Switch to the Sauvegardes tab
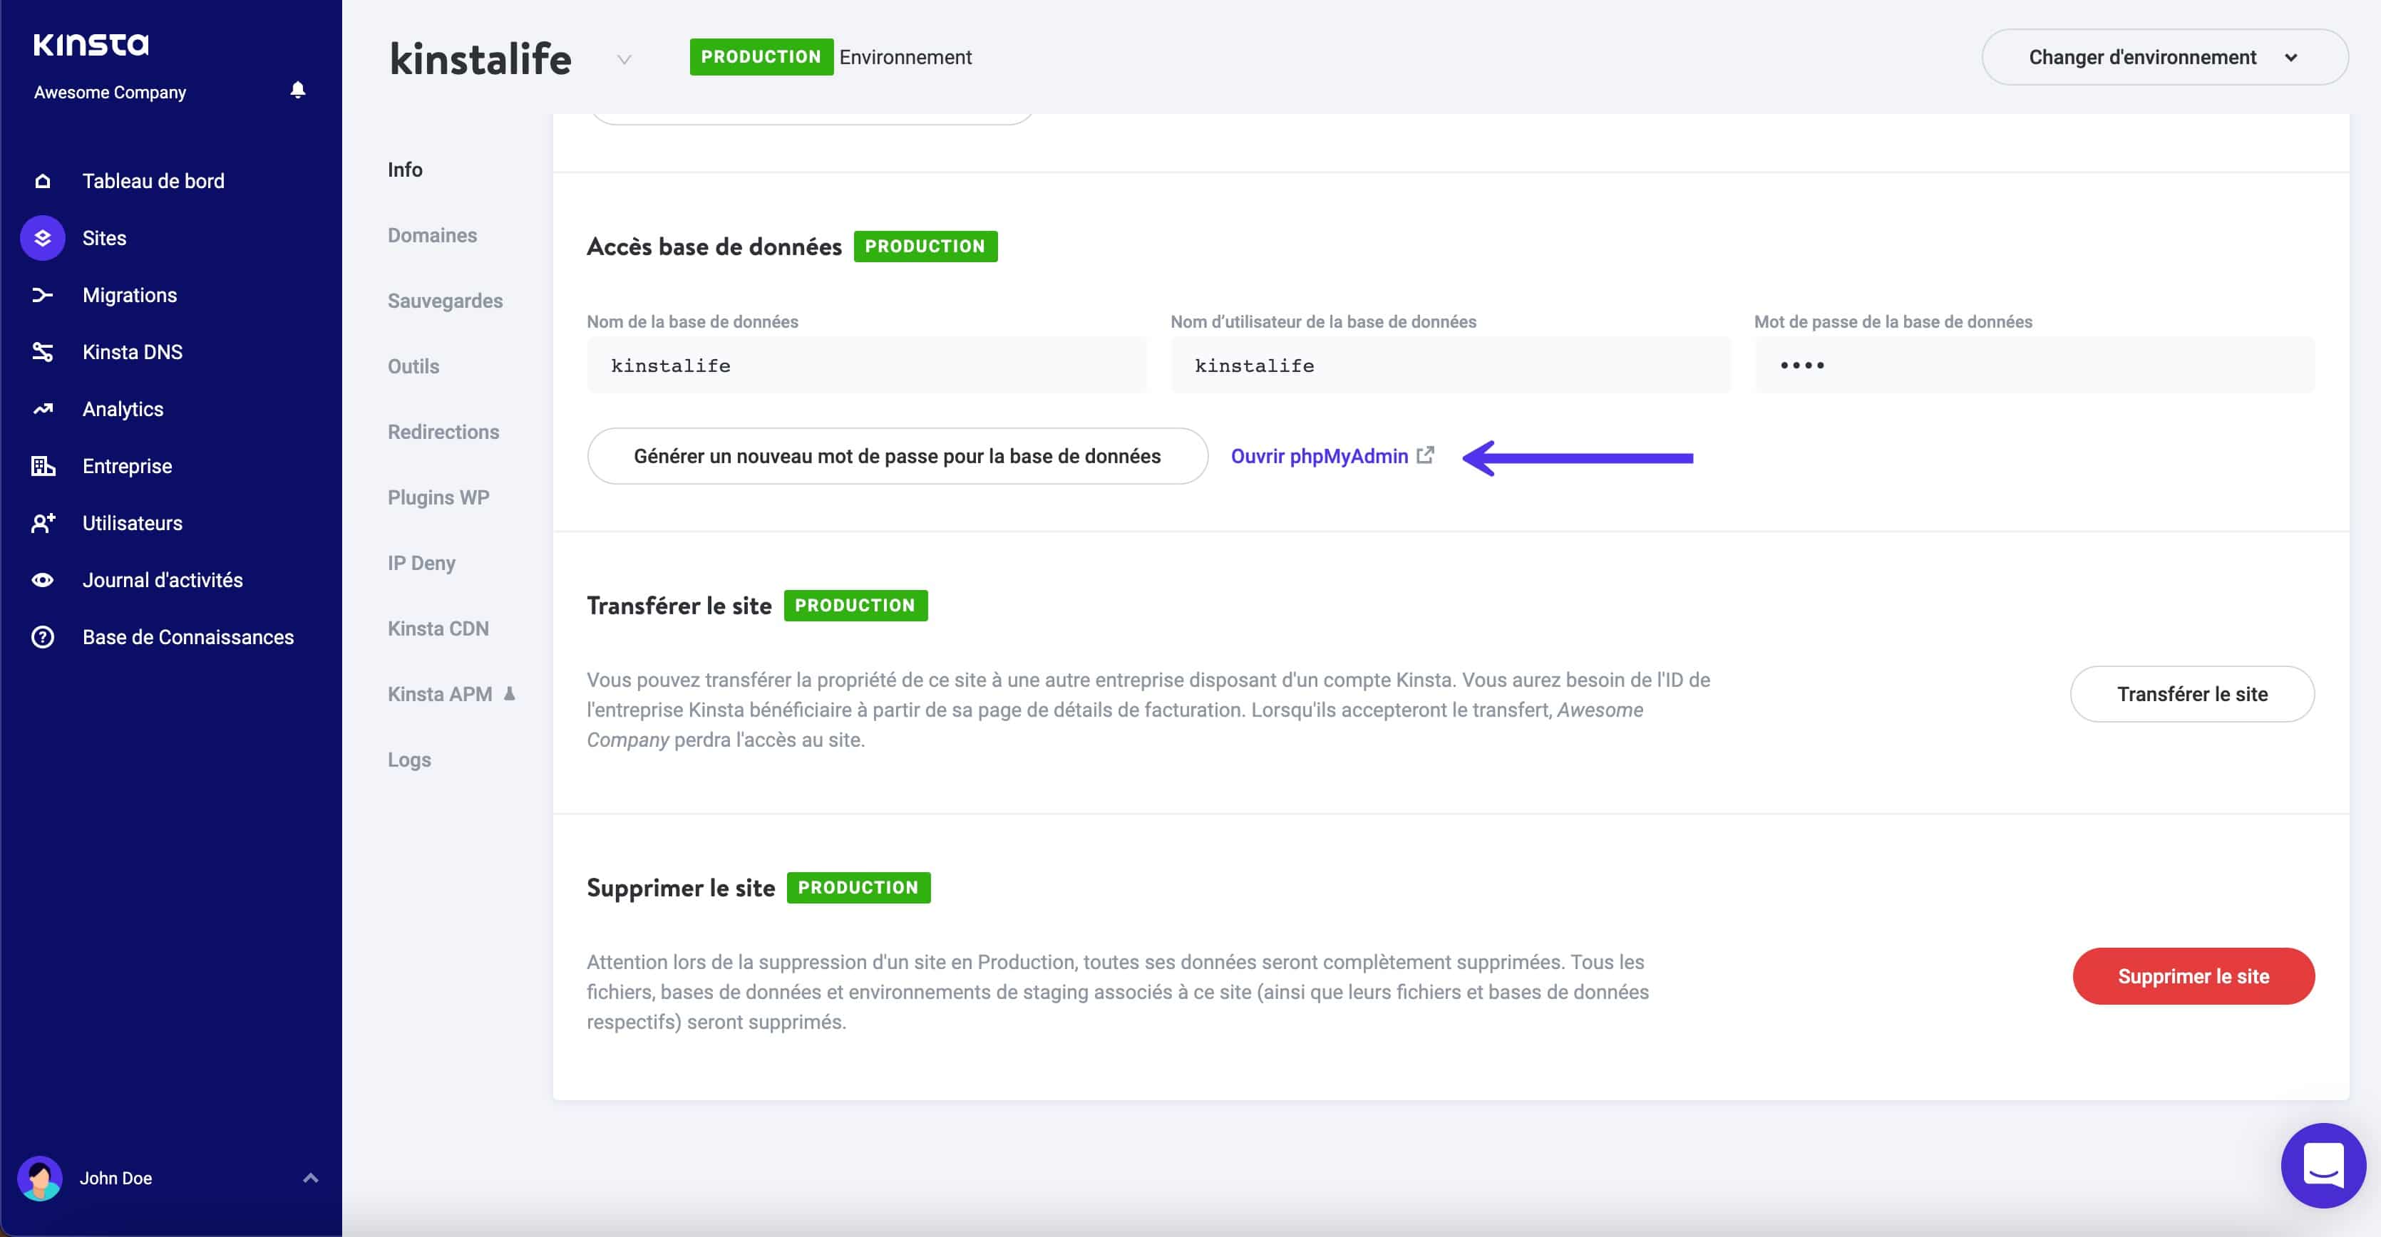 [445, 301]
